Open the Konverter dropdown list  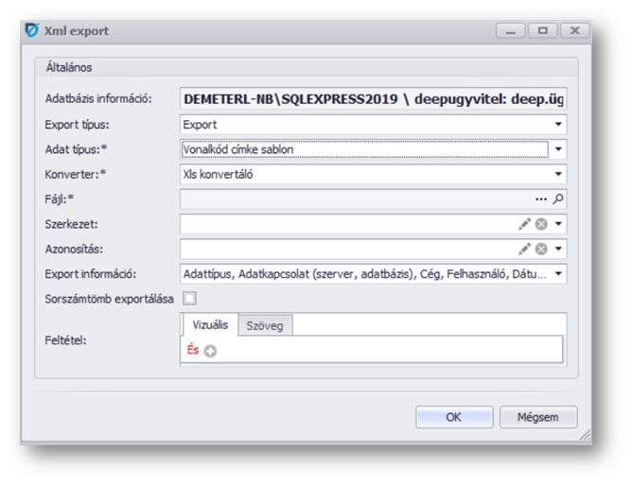click(558, 174)
